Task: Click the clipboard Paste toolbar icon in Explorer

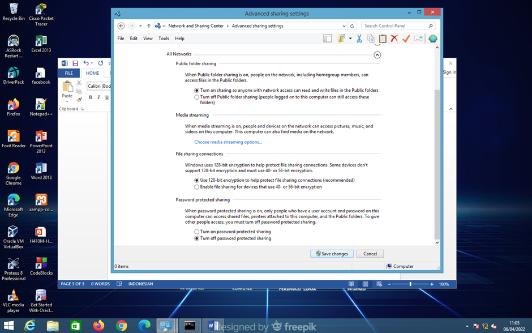Action: tap(383, 39)
